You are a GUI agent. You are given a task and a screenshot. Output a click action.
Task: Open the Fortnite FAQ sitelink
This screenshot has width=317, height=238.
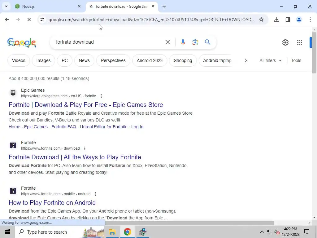(64, 127)
